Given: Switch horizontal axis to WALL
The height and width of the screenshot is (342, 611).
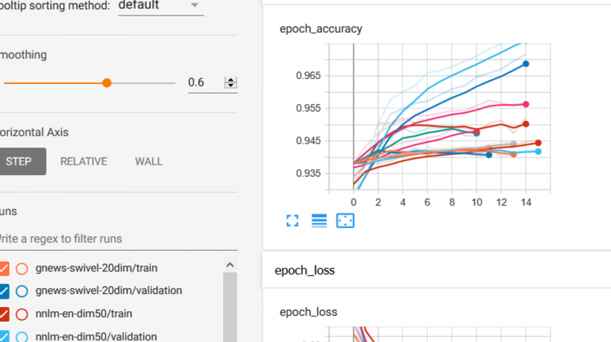Looking at the screenshot, I should pyautogui.click(x=148, y=161).
